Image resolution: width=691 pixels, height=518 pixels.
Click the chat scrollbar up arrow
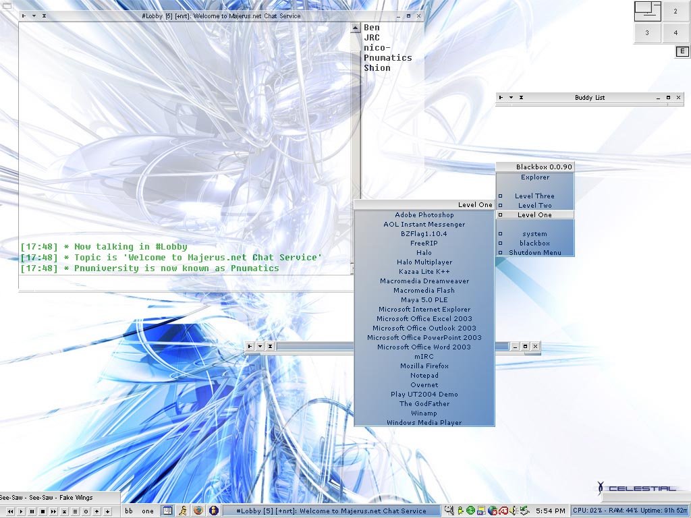pyautogui.click(x=356, y=28)
